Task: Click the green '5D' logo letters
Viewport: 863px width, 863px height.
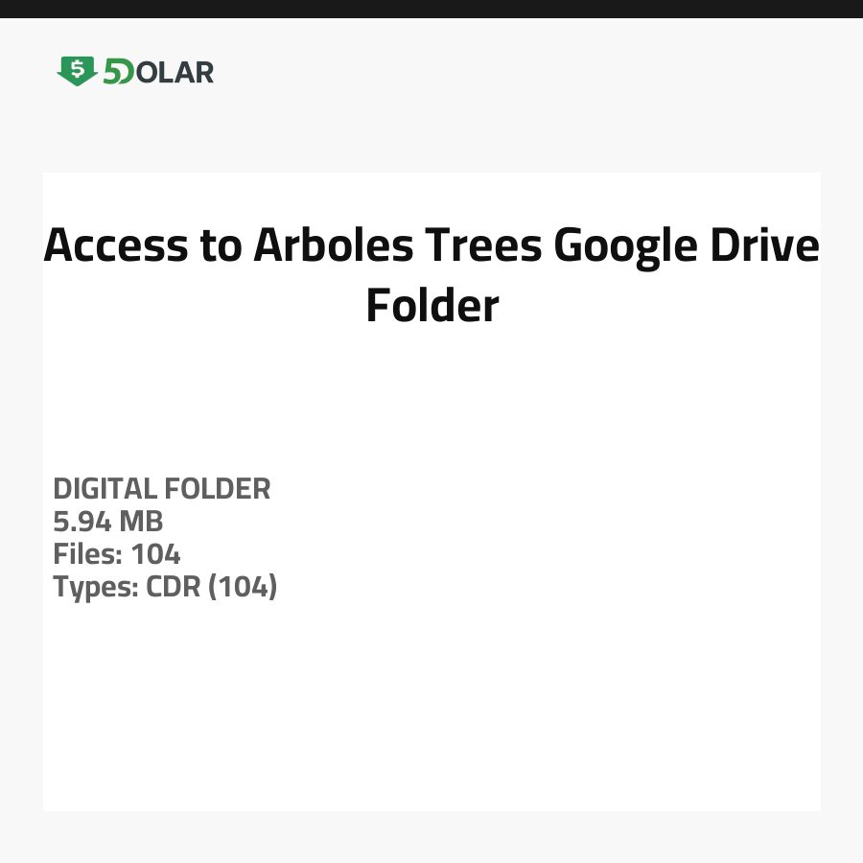Action: click(x=119, y=72)
